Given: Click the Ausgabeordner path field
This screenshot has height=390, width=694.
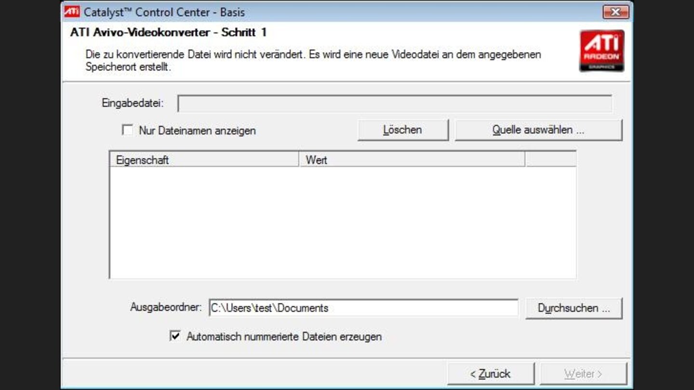Looking at the screenshot, I should 363,308.
